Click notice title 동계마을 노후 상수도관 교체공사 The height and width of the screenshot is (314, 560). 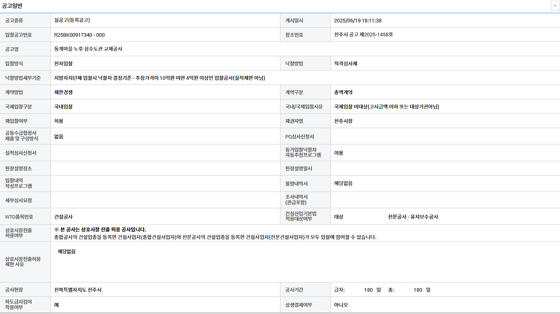click(x=88, y=49)
